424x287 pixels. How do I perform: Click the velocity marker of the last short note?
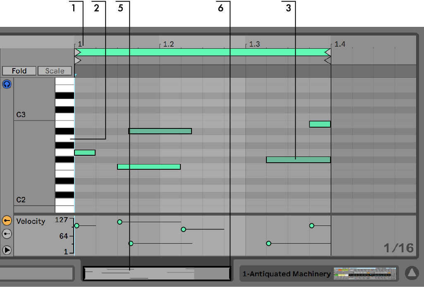point(312,225)
